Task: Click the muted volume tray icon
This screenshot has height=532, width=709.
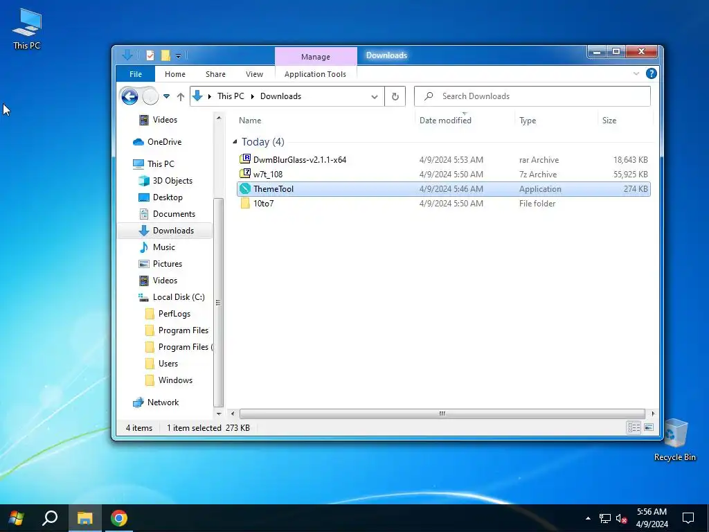Action: click(621, 518)
